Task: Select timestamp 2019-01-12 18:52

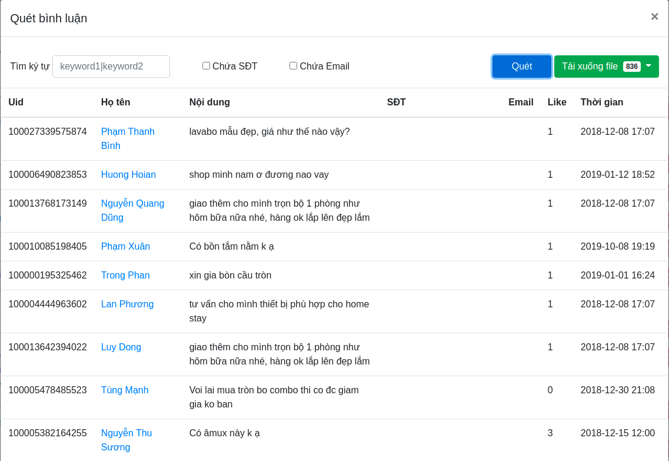Action: [617, 175]
